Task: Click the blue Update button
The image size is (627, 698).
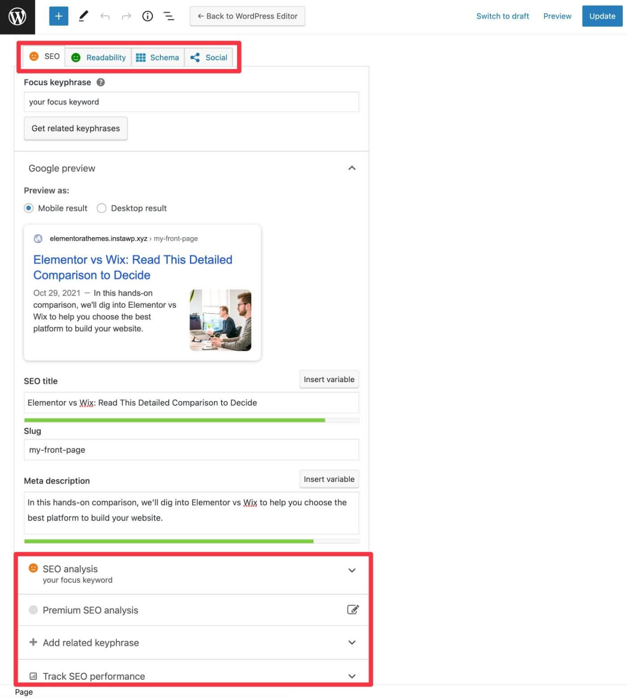Action: coord(602,16)
